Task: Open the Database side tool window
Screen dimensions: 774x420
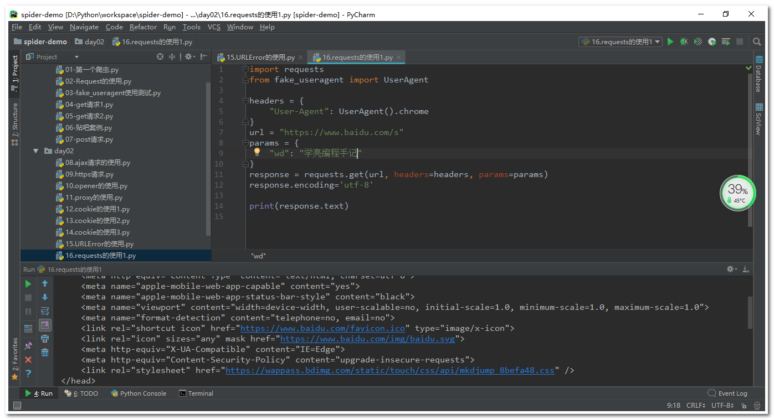Action: click(x=758, y=74)
